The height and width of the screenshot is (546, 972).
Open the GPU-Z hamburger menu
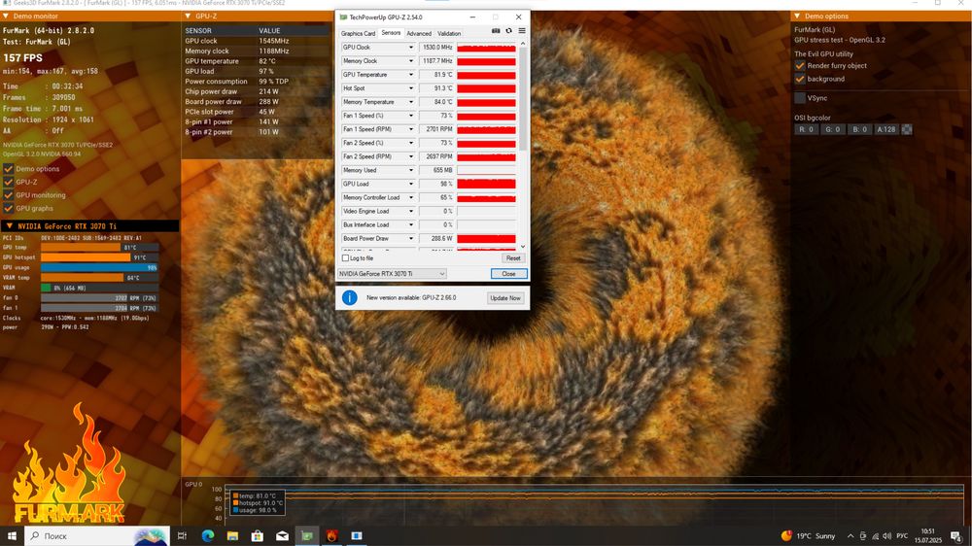pos(522,31)
